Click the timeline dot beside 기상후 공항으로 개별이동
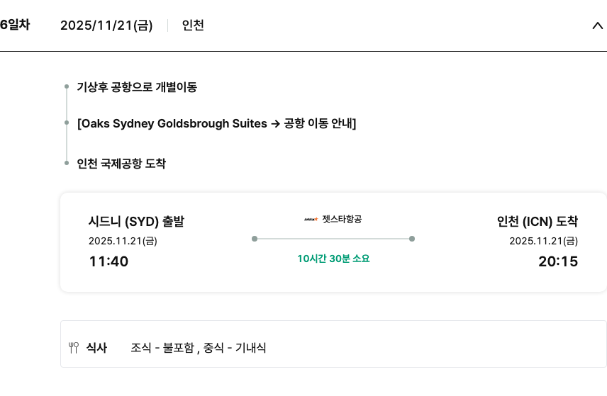 [66, 86]
